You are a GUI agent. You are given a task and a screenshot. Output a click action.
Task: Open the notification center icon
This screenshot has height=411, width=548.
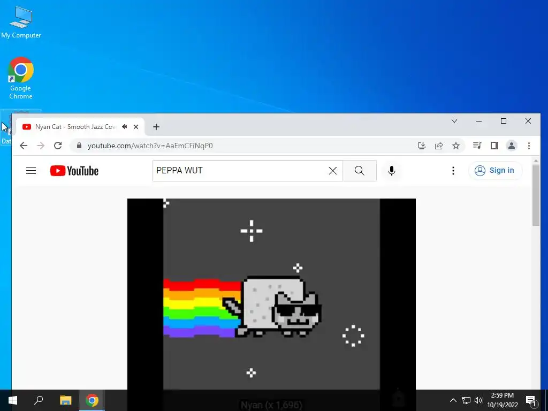(x=531, y=400)
